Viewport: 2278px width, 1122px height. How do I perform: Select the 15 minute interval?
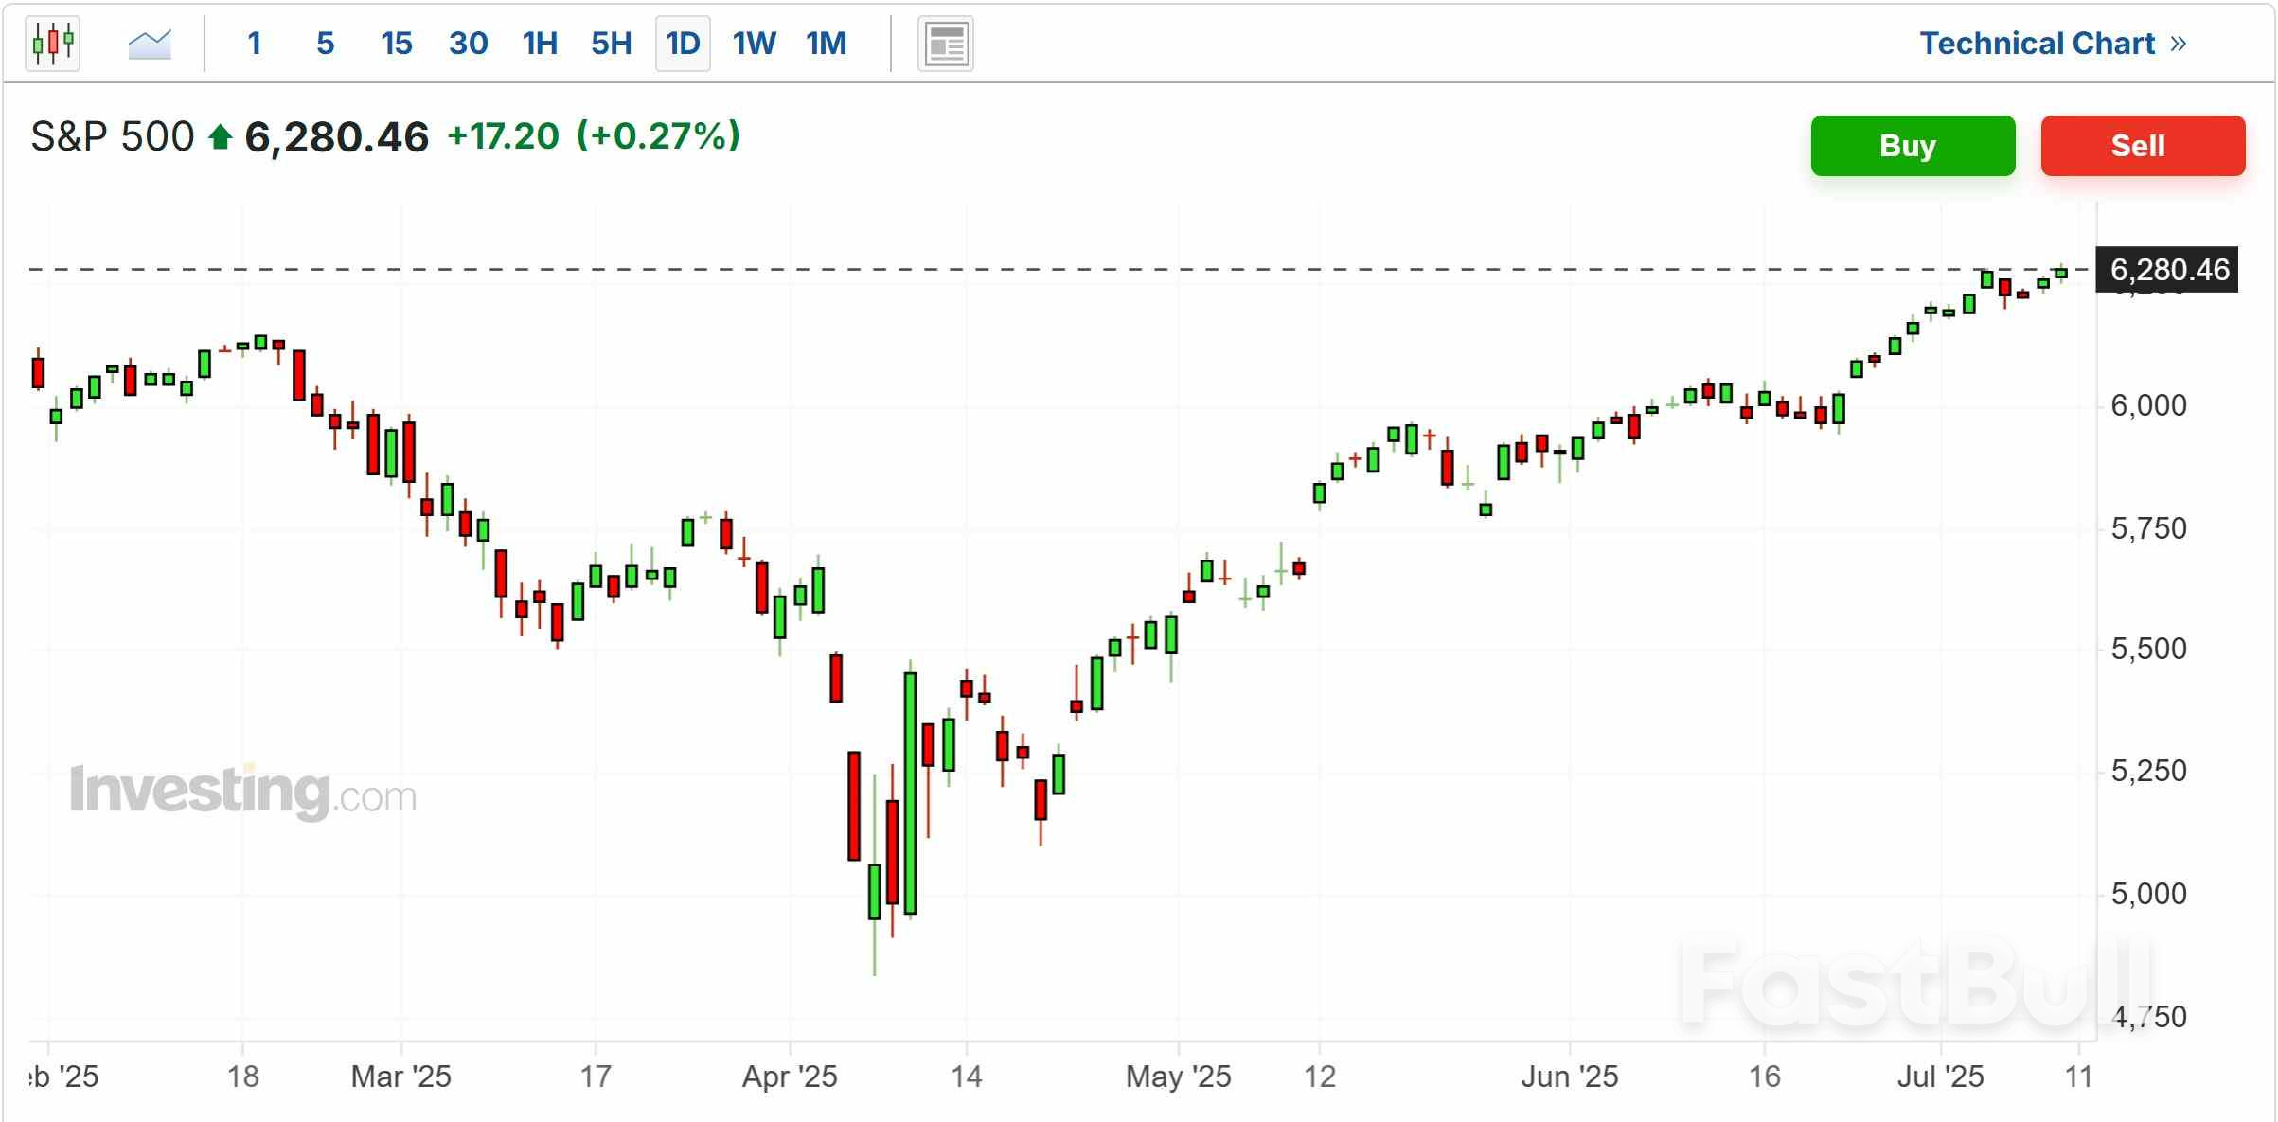(x=396, y=44)
